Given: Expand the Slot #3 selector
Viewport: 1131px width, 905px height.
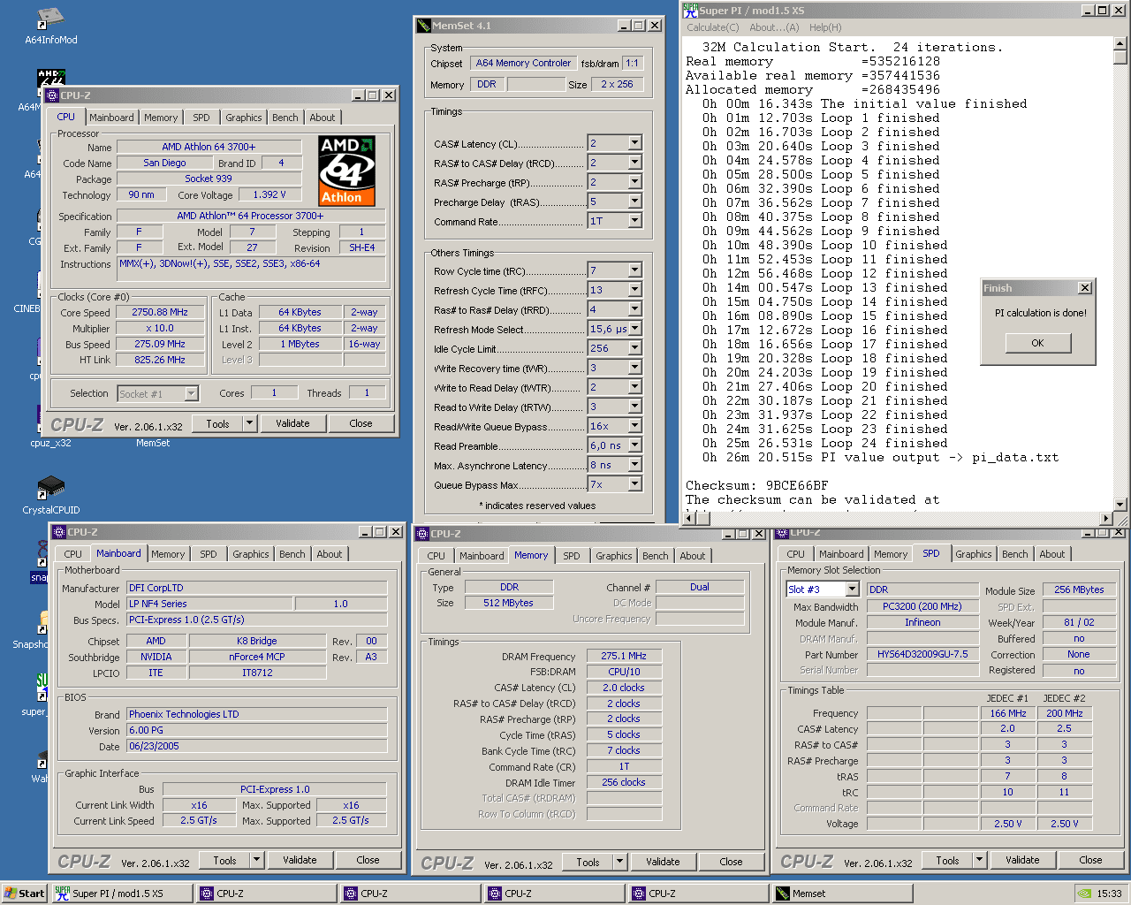Looking at the screenshot, I should tap(852, 589).
